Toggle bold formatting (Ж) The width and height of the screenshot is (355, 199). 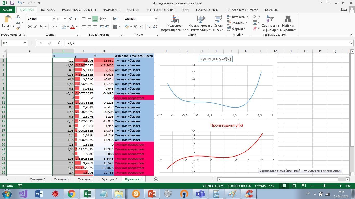click(30, 27)
